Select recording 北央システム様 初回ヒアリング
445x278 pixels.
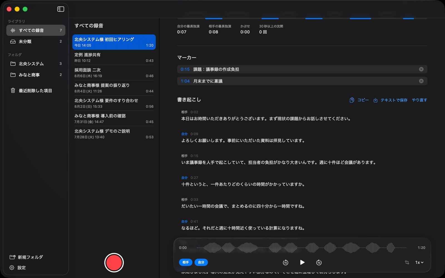tap(114, 42)
